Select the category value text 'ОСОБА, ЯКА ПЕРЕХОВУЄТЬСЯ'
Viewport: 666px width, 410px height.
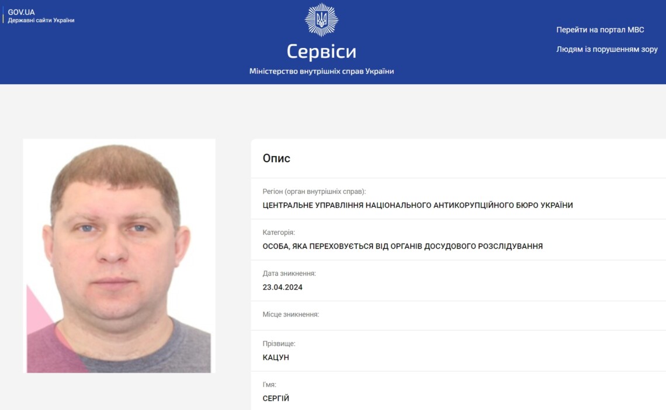pyautogui.click(x=318, y=246)
